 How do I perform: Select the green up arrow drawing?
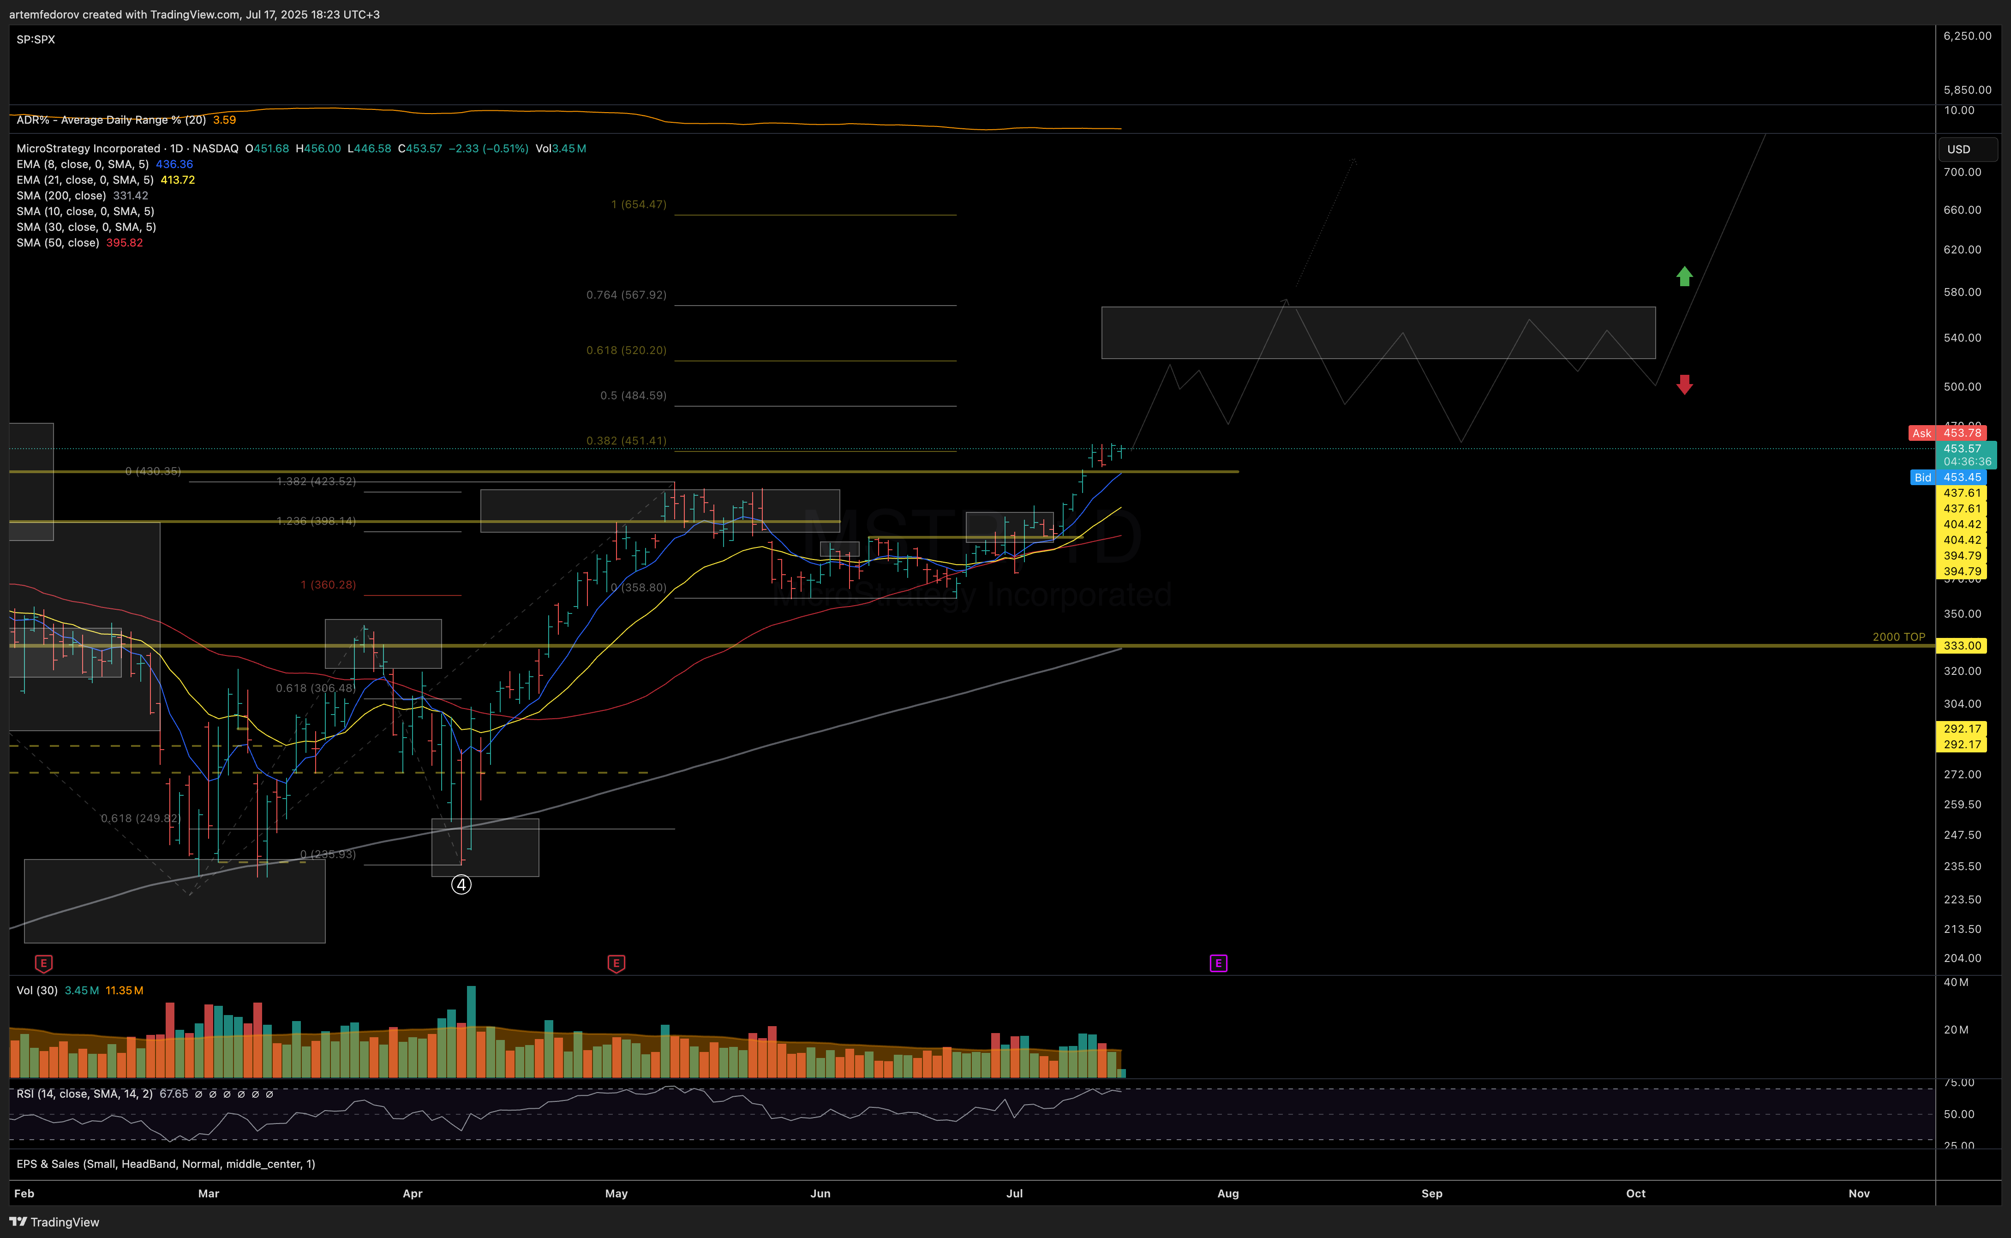(x=1684, y=276)
